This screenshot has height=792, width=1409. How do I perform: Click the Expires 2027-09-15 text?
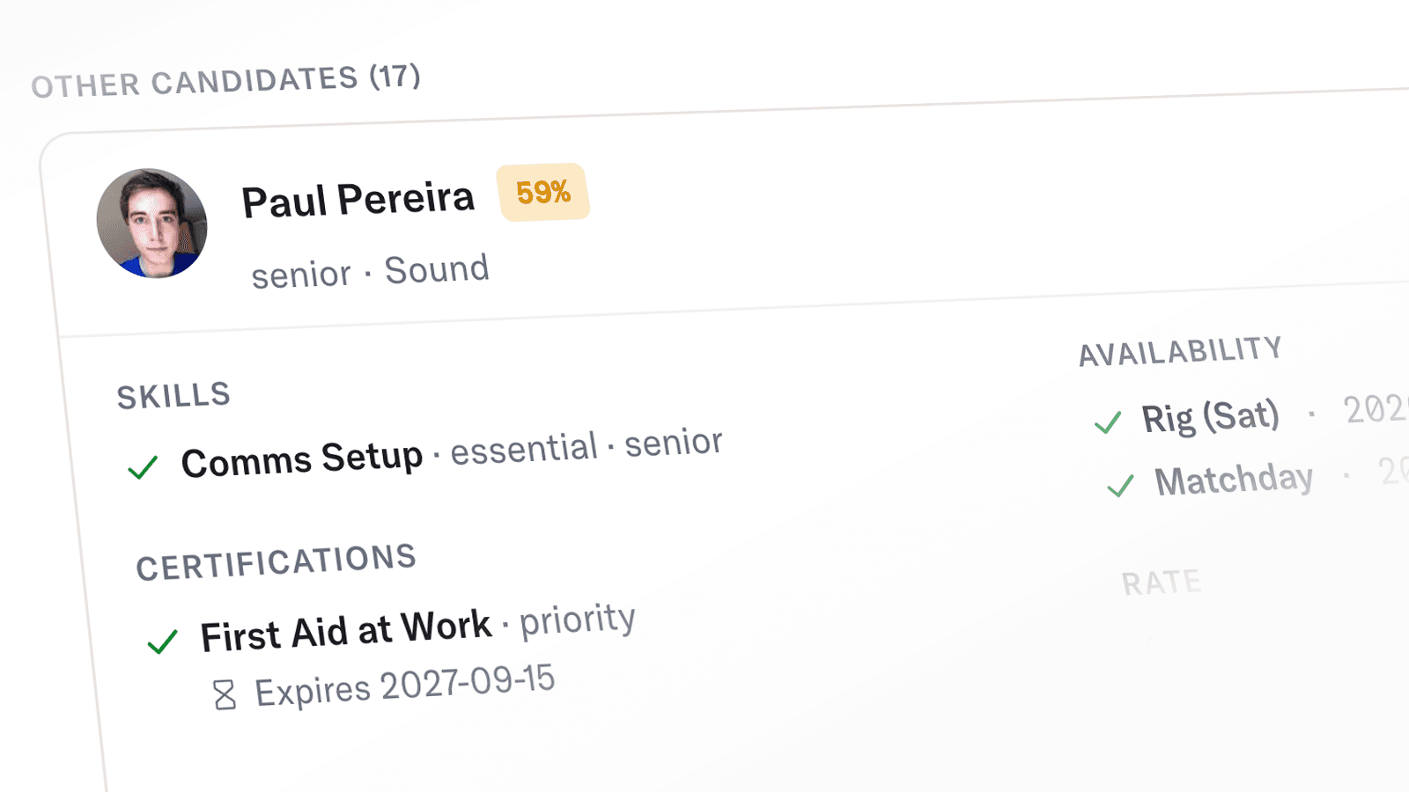tap(405, 686)
